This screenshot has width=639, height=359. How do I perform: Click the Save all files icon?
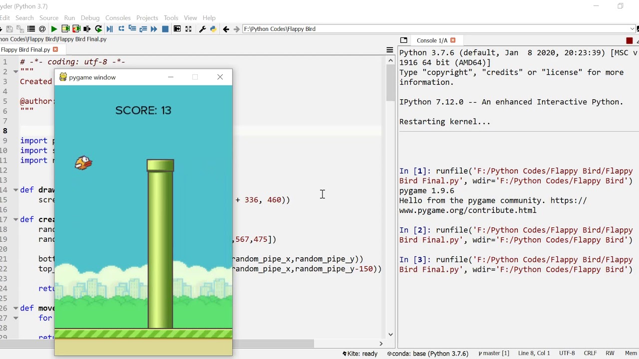point(20,29)
